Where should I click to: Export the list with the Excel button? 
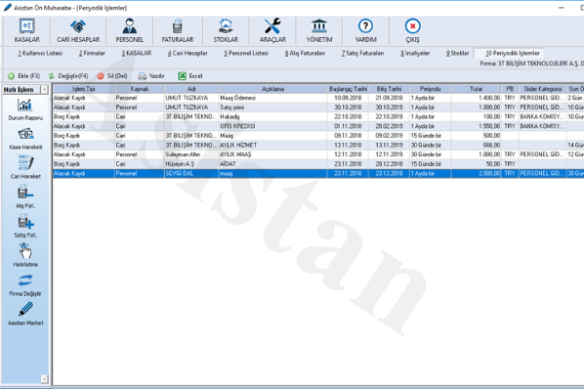point(190,76)
